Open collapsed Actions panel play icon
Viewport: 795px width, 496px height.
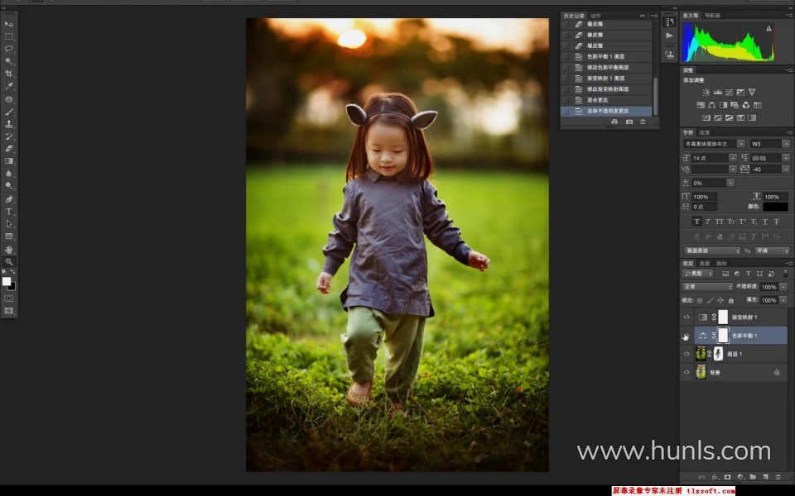(x=669, y=36)
